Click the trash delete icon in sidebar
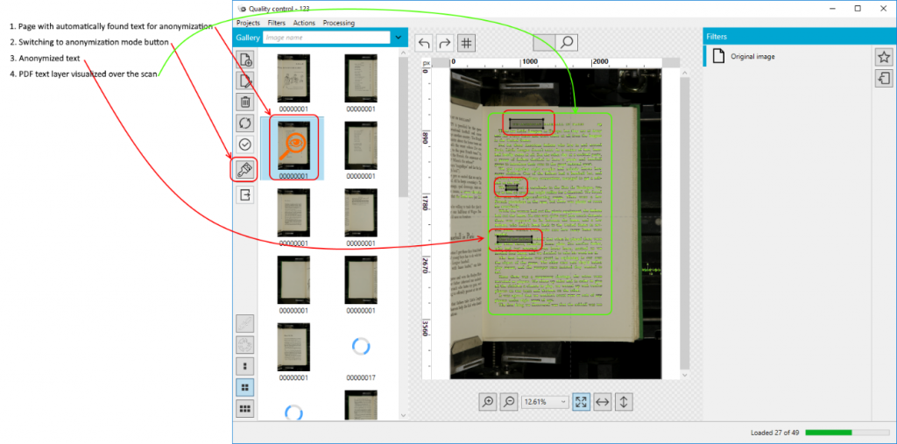Screen dimensions: 897x444 (x=245, y=102)
